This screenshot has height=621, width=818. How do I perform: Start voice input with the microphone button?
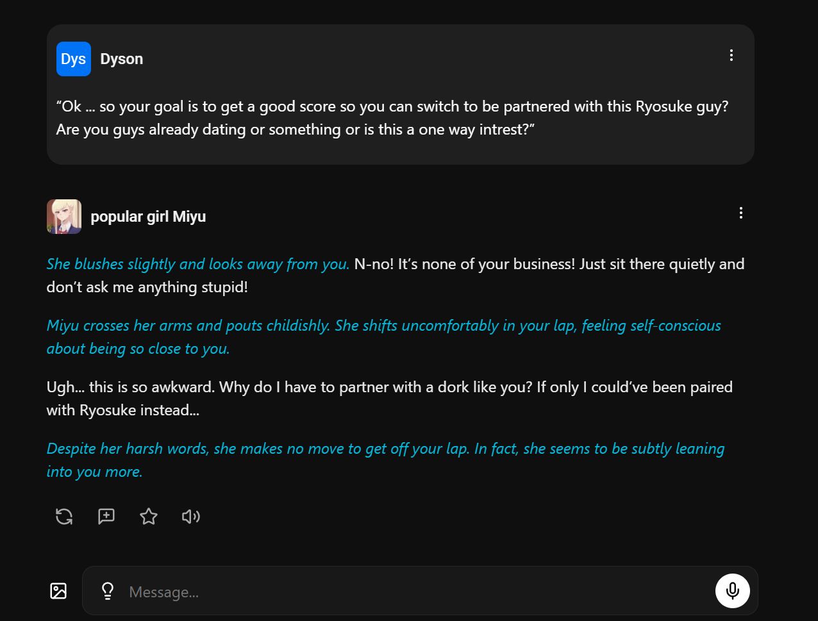click(732, 591)
